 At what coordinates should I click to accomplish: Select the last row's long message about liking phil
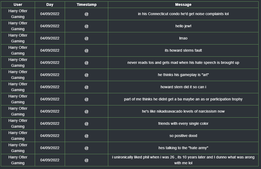click(x=183, y=160)
